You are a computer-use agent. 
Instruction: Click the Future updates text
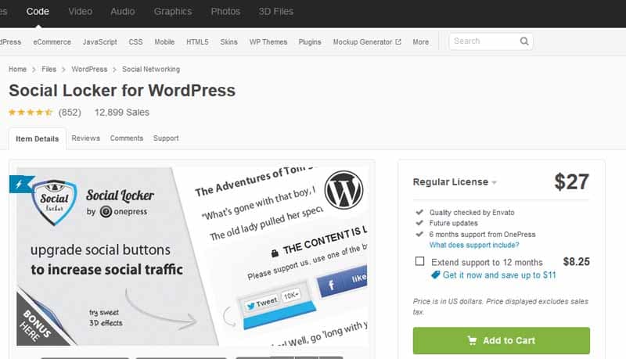coord(454,223)
